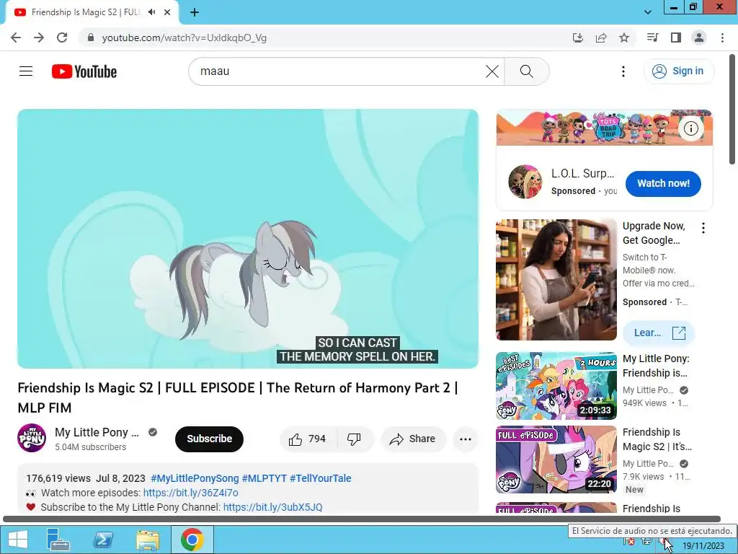Open the Chrome three-dot menu

coord(722,38)
